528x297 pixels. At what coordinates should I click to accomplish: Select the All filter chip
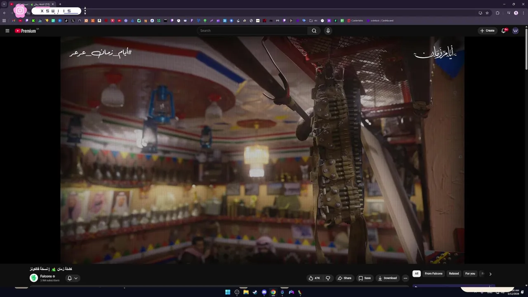coord(417,273)
